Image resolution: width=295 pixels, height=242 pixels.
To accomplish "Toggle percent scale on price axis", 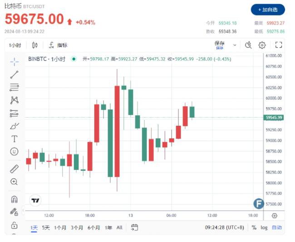I will [x=254, y=227].
